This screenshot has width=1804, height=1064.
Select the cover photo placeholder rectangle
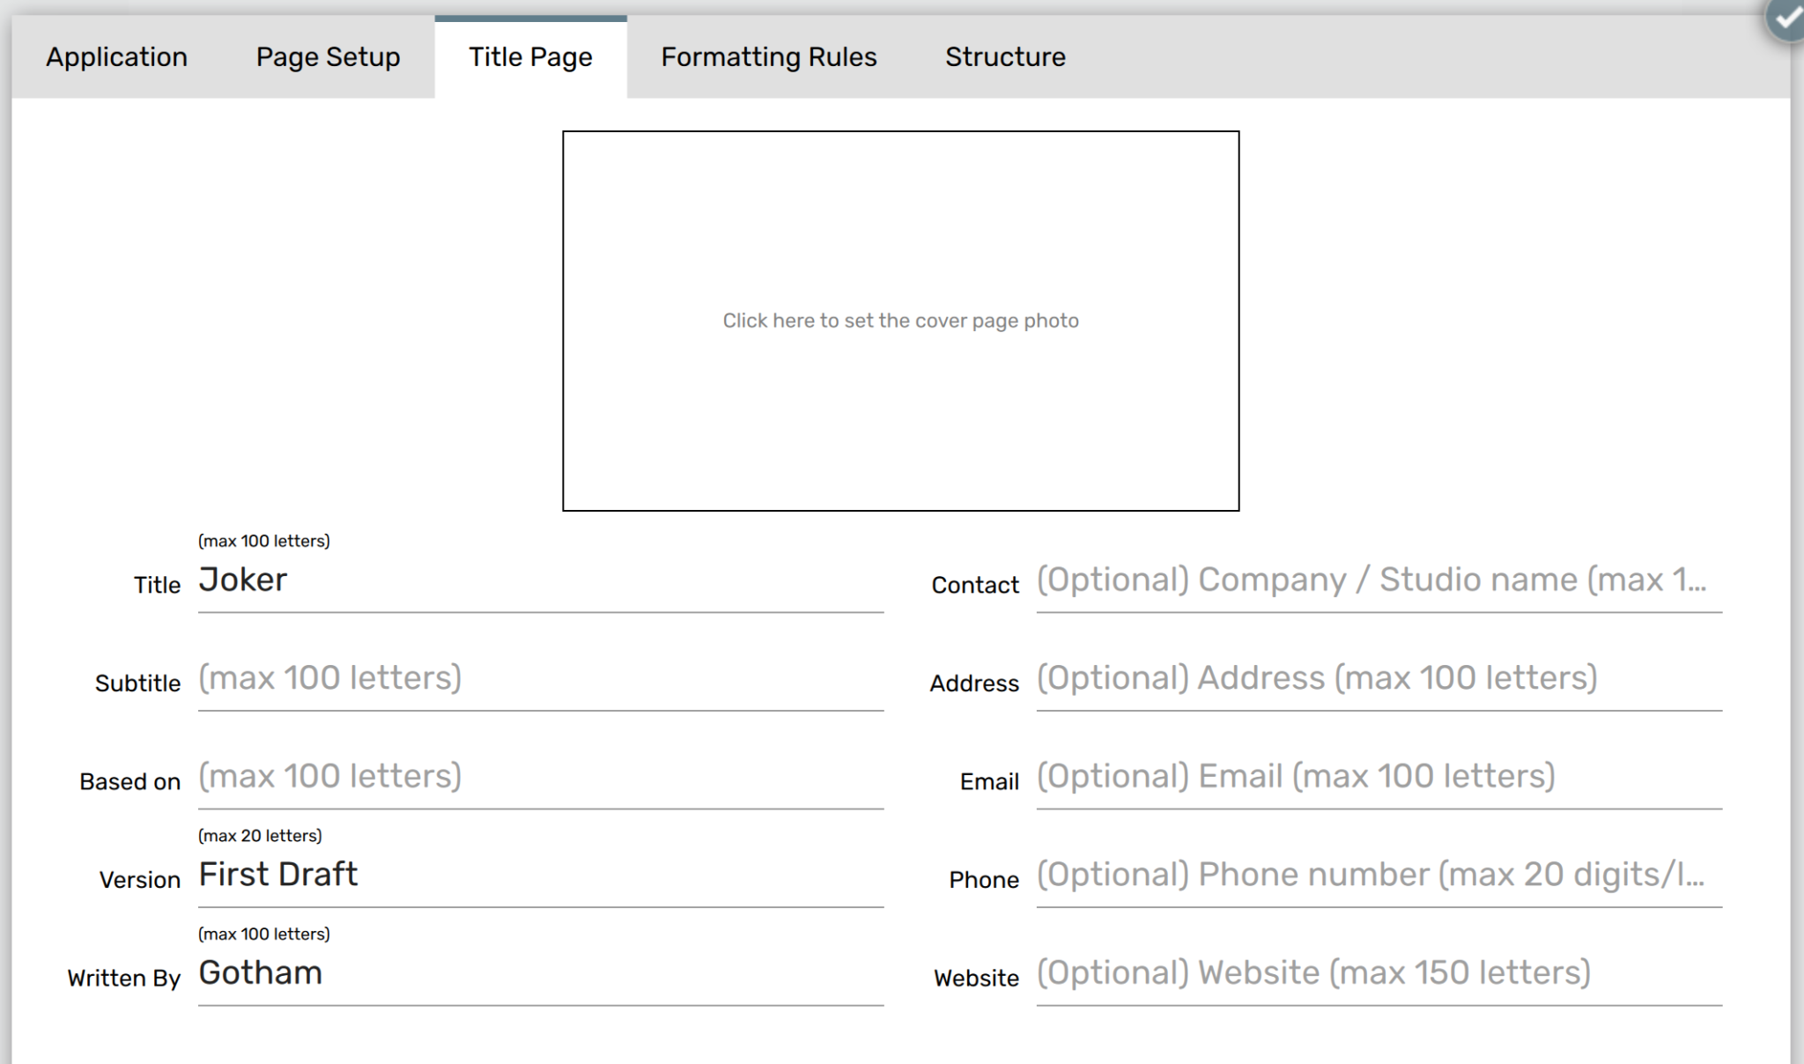tap(900, 321)
